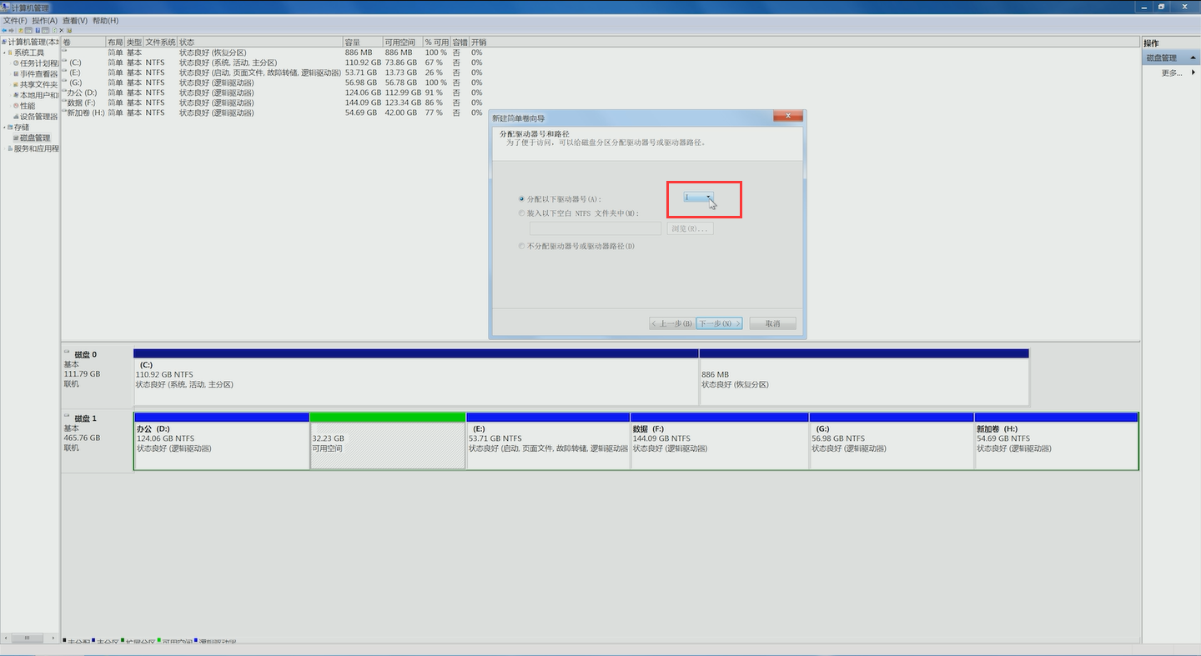This screenshot has height=656, width=1201.
Task: Expand 更多 actions submenu arrow
Action: (x=1193, y=73)
